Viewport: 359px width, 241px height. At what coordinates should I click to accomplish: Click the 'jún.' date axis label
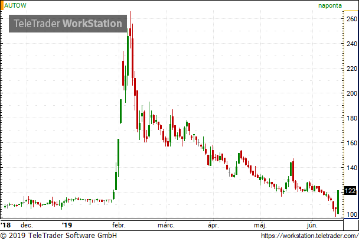(x=312, y=225)
